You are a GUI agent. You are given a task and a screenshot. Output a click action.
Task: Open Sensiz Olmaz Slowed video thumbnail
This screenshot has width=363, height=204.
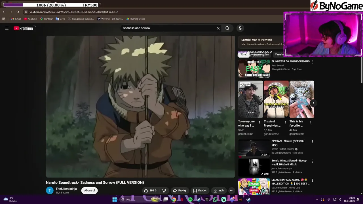coord(254,167)
